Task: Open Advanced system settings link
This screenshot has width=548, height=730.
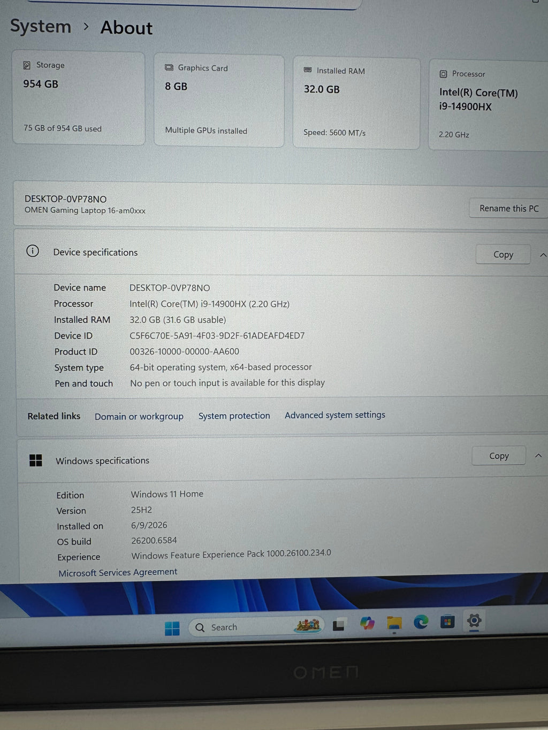Action: [335, 415]
